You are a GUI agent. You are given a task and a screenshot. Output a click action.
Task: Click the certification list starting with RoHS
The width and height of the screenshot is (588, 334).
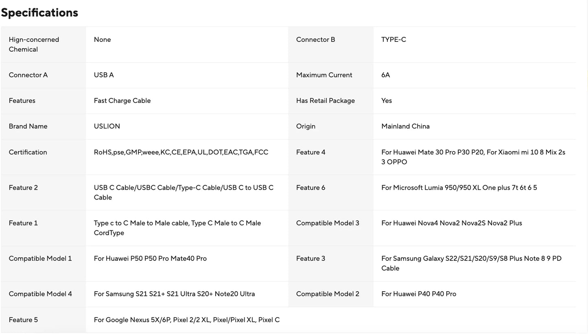coord(181,152)
